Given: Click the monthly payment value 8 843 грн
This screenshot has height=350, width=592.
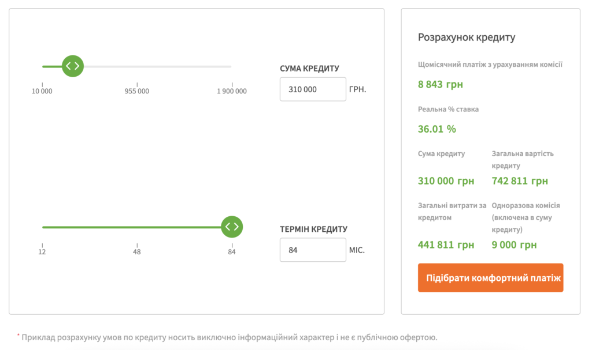Looking at the screenshot, I should coord(441,85).
